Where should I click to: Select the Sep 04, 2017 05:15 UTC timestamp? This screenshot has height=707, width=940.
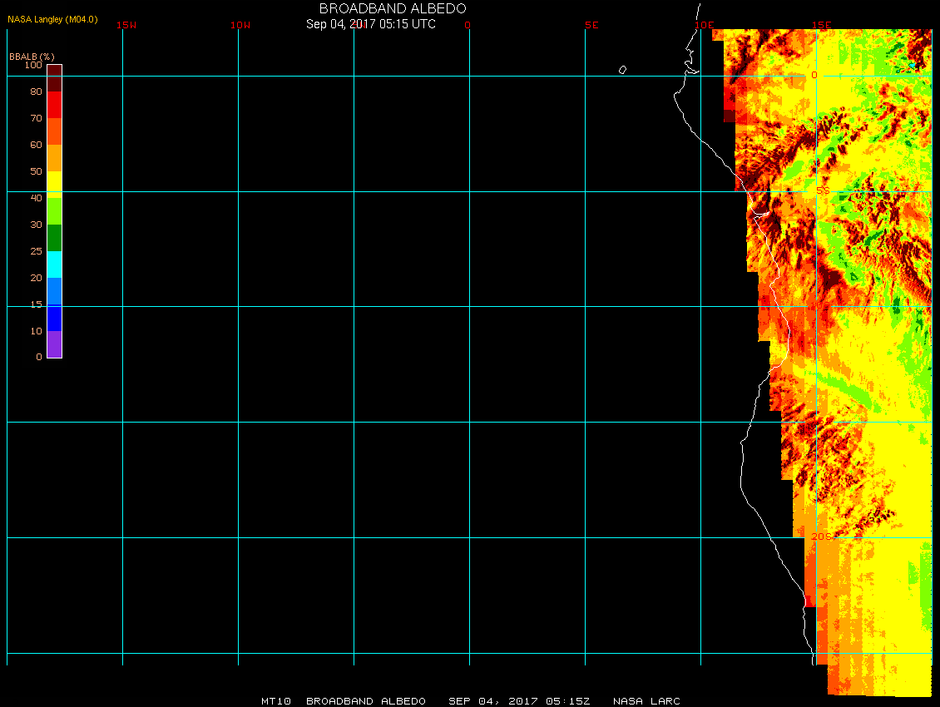(371, 24)
